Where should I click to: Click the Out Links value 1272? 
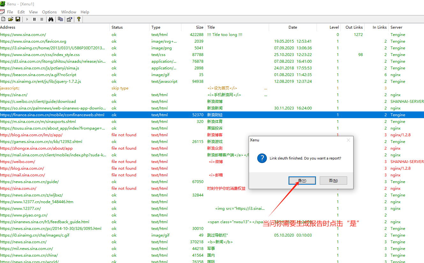click(x=358, y=35)
